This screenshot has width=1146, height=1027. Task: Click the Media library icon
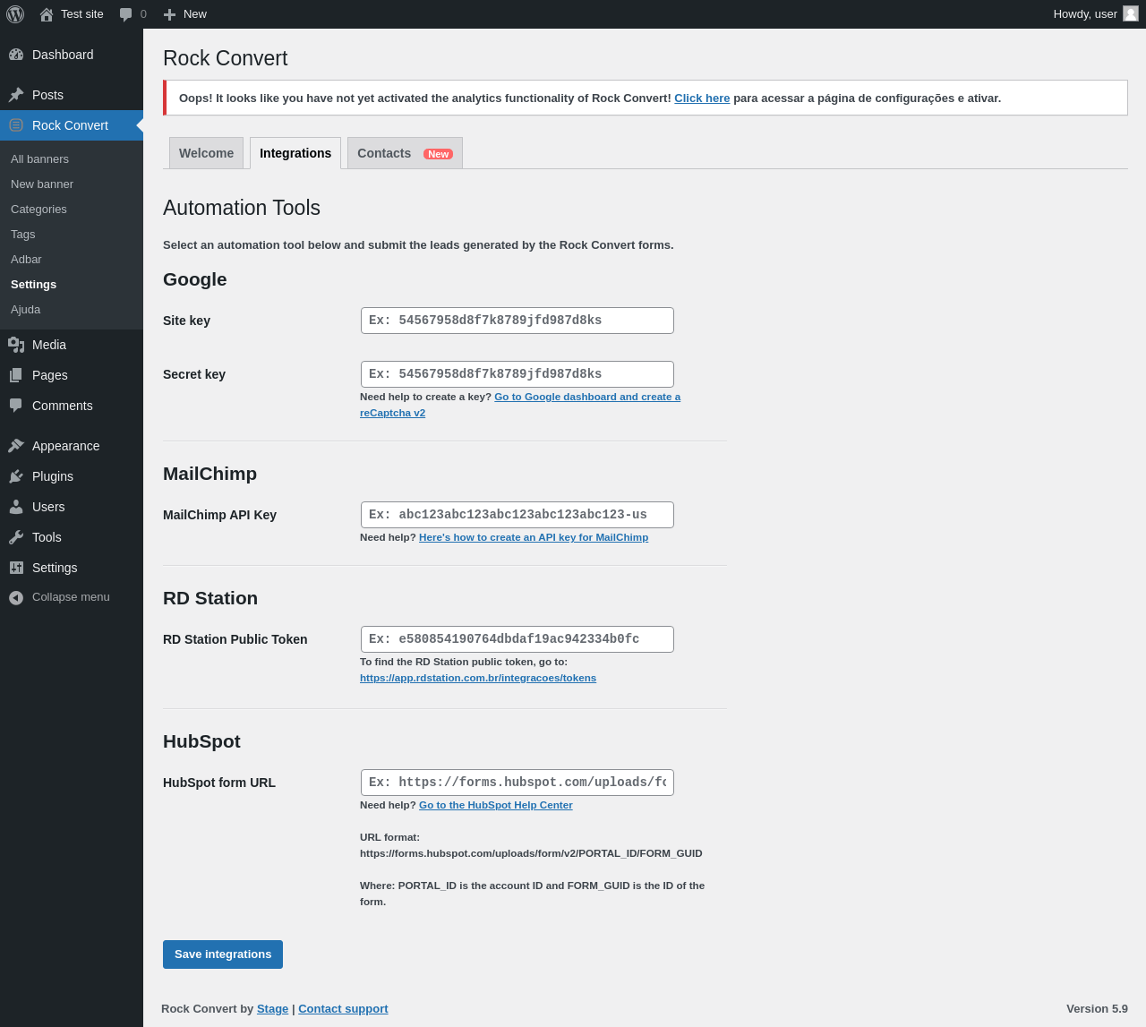tap(16, 345)
